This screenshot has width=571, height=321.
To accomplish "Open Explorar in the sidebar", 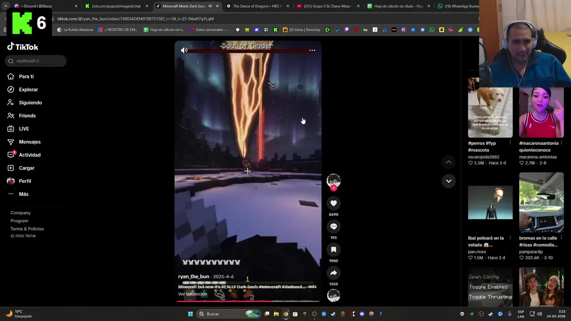I will pyautogui.click(x=28, y=90).
